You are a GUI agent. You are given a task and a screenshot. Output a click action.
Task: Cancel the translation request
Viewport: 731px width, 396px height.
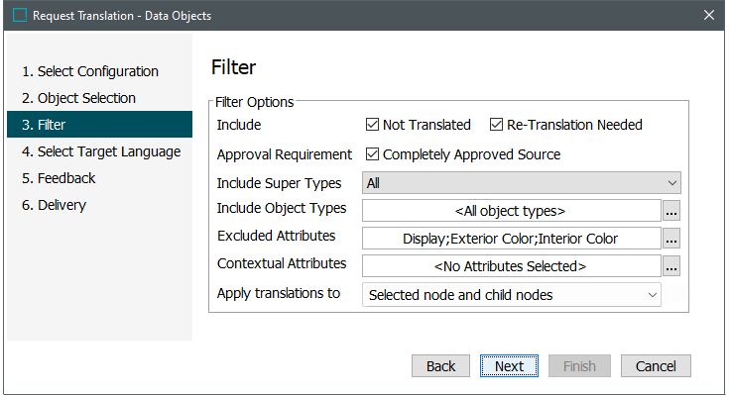pyautogui.click(x=656, y=366)
